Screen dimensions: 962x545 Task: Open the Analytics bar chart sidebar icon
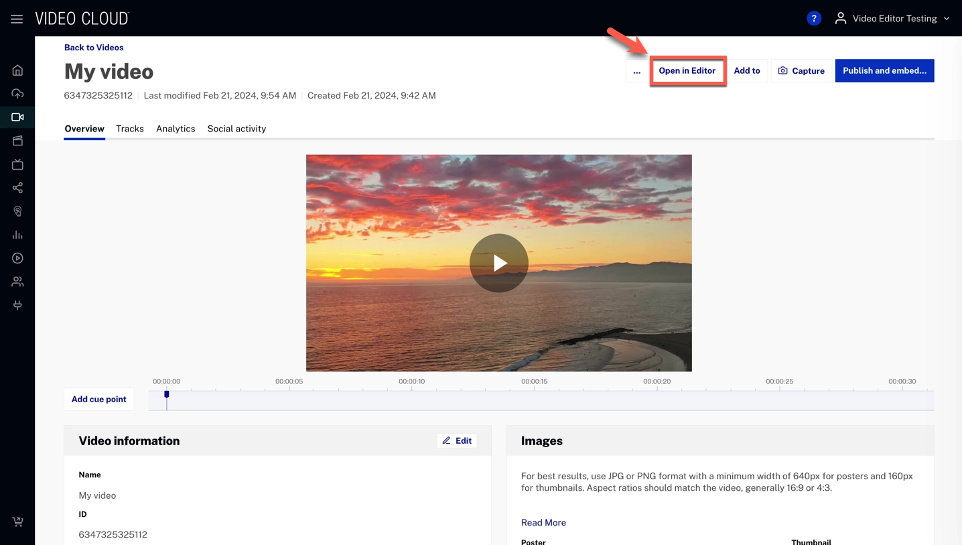click(x=17, y=235)
